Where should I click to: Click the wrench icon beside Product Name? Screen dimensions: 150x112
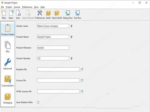tap(71, 37)
